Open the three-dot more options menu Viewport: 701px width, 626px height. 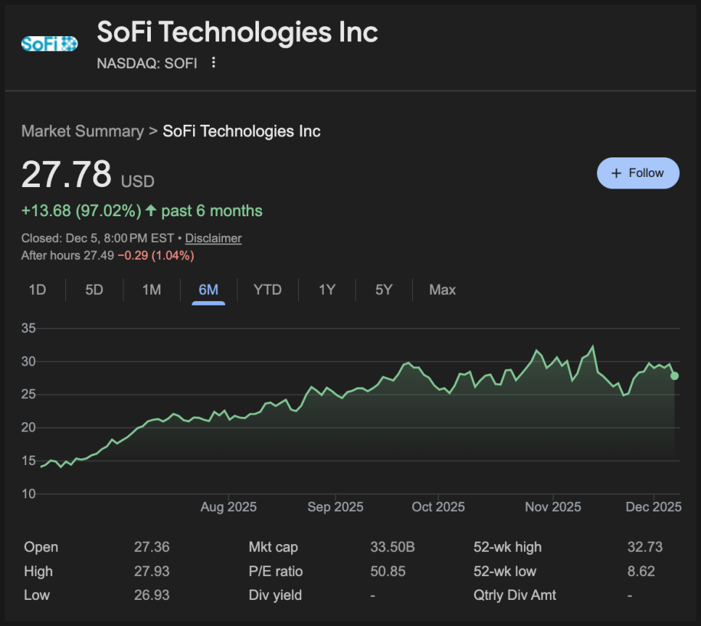tap(213, 62)
